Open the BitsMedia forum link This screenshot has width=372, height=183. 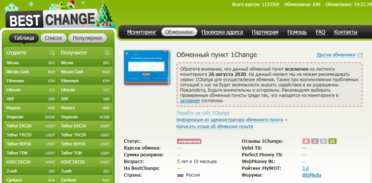pyautogui.click(x=312, y=175)
